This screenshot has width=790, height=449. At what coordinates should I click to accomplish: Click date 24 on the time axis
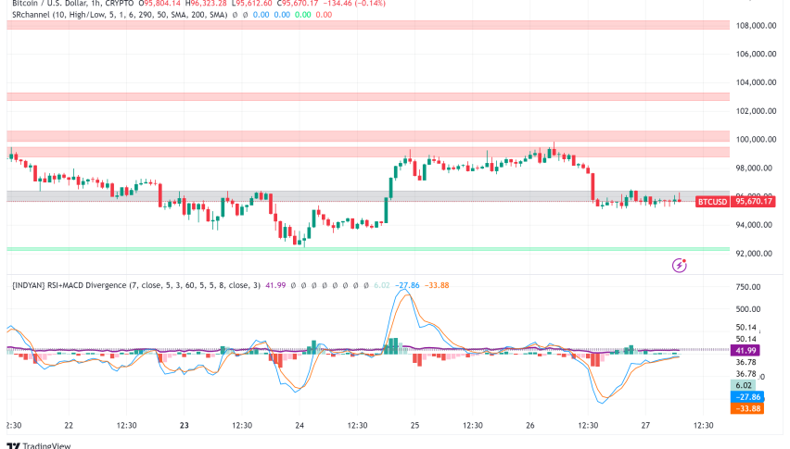click(x=299, y=425)
